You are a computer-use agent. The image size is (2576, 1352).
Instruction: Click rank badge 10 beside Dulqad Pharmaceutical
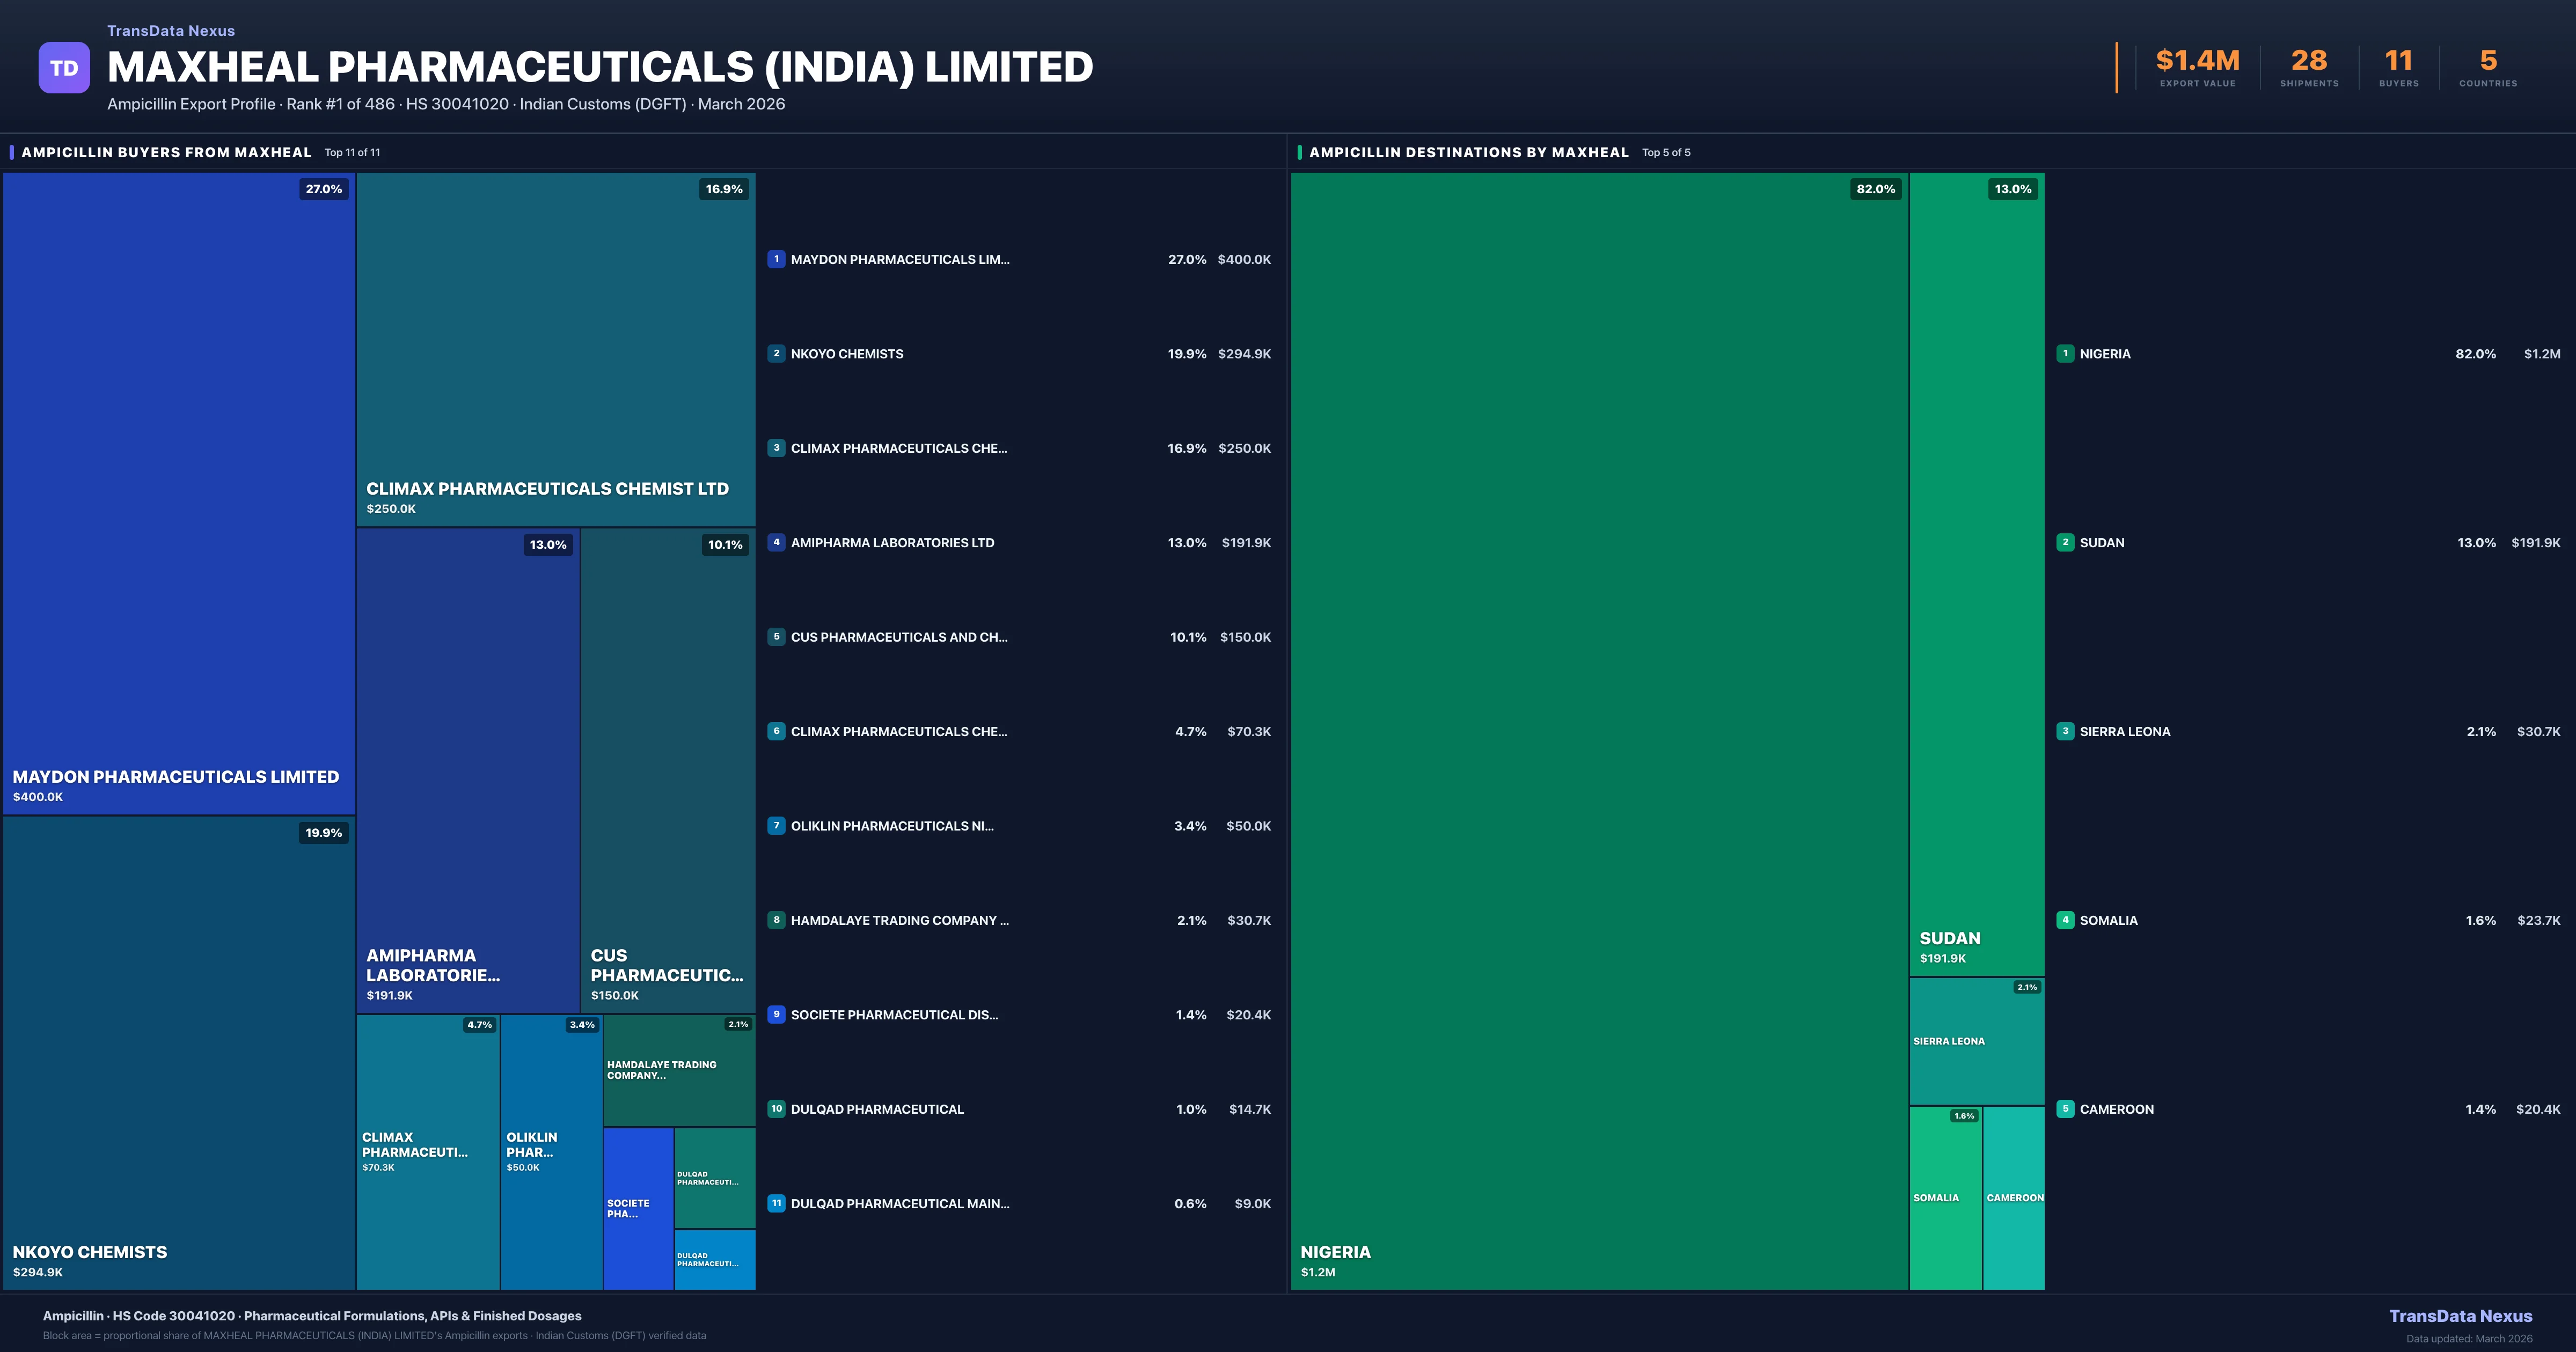(776, 1108)
